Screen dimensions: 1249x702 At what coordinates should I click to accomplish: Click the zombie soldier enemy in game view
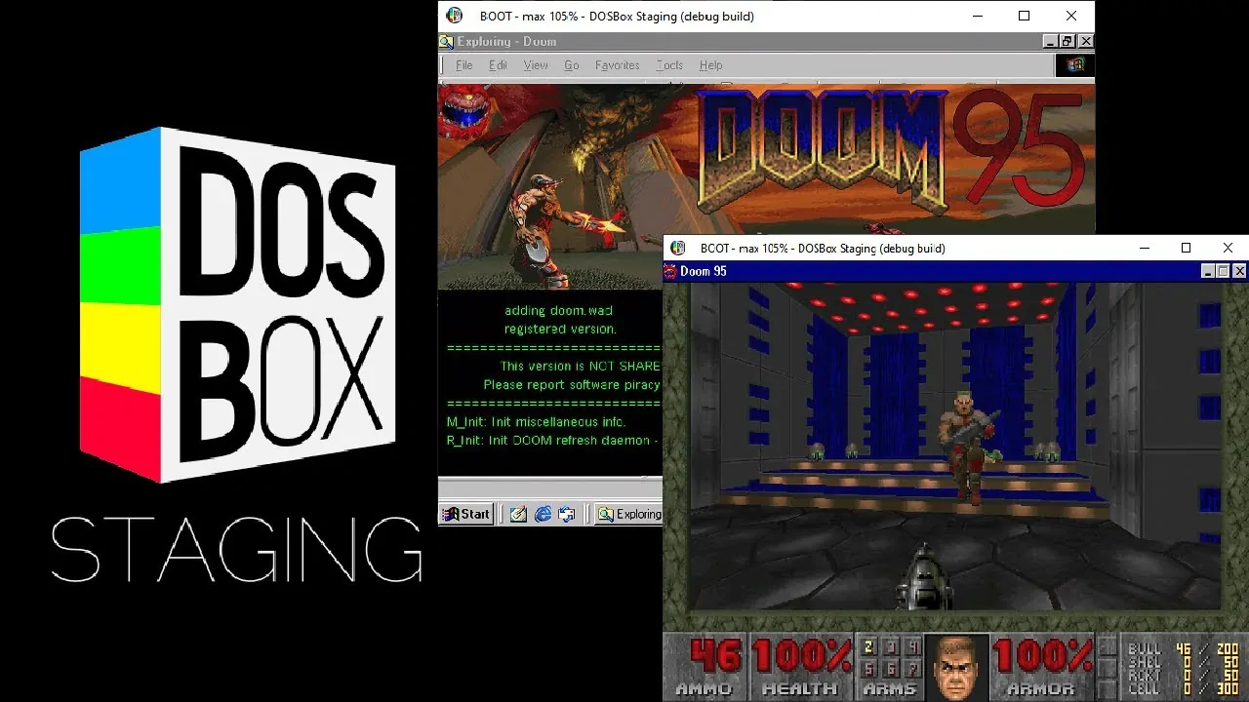969,447
